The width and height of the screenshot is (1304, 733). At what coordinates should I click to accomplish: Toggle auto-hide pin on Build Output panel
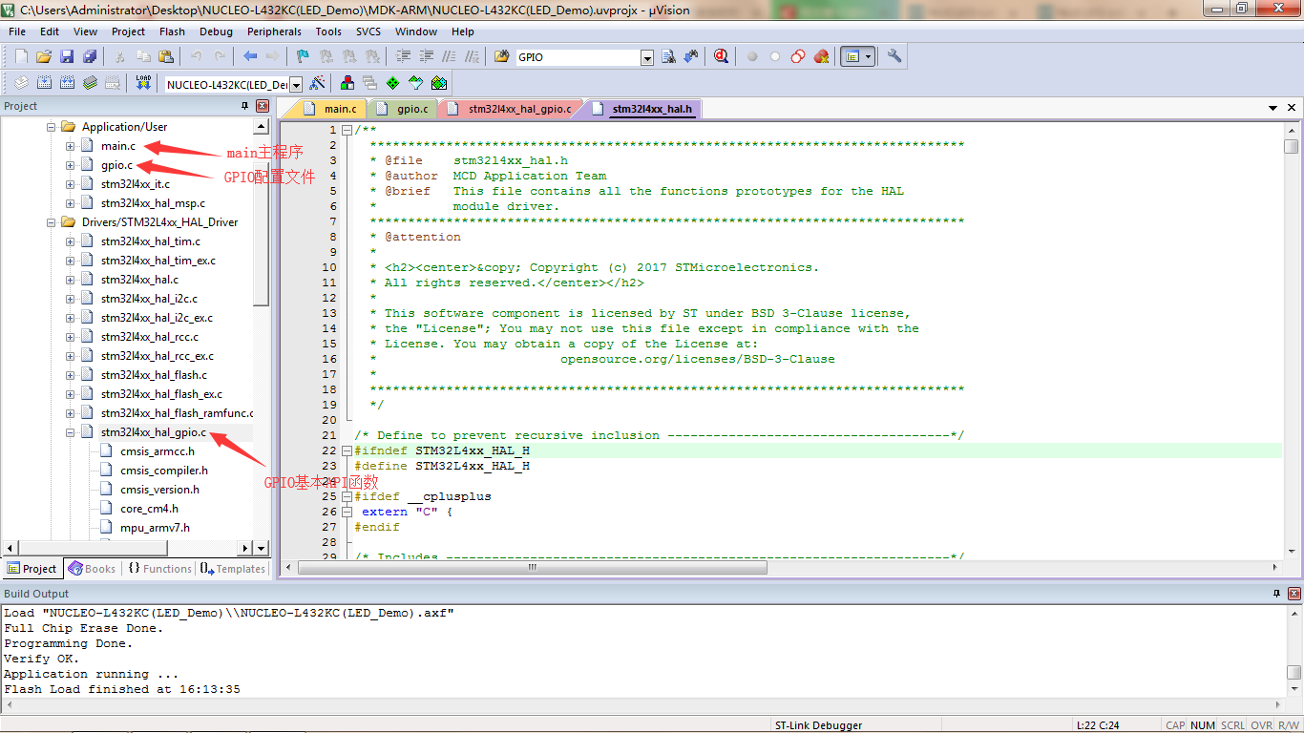[1277, 594]
